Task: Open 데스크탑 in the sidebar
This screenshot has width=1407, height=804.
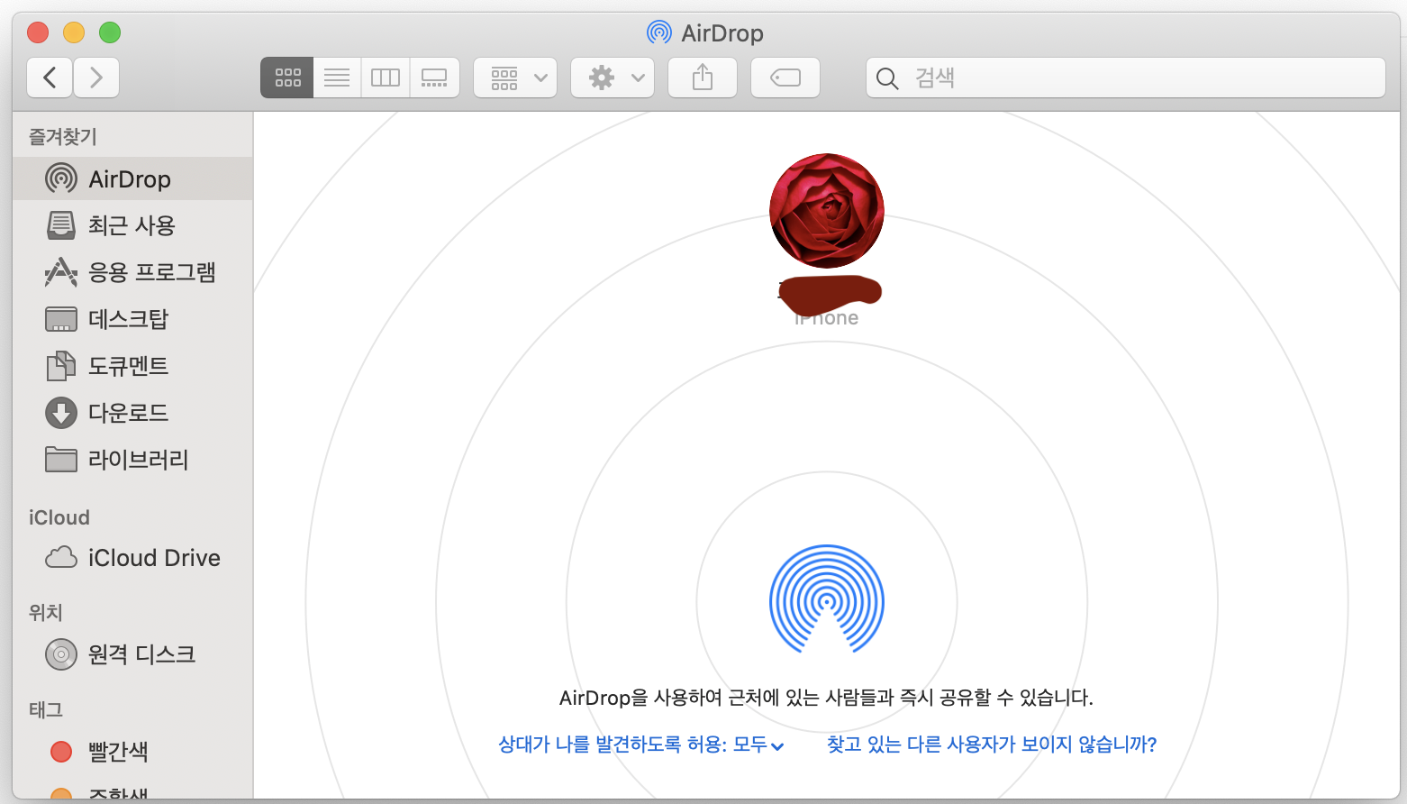Action: pyautogui.click(x=132, y=319)
